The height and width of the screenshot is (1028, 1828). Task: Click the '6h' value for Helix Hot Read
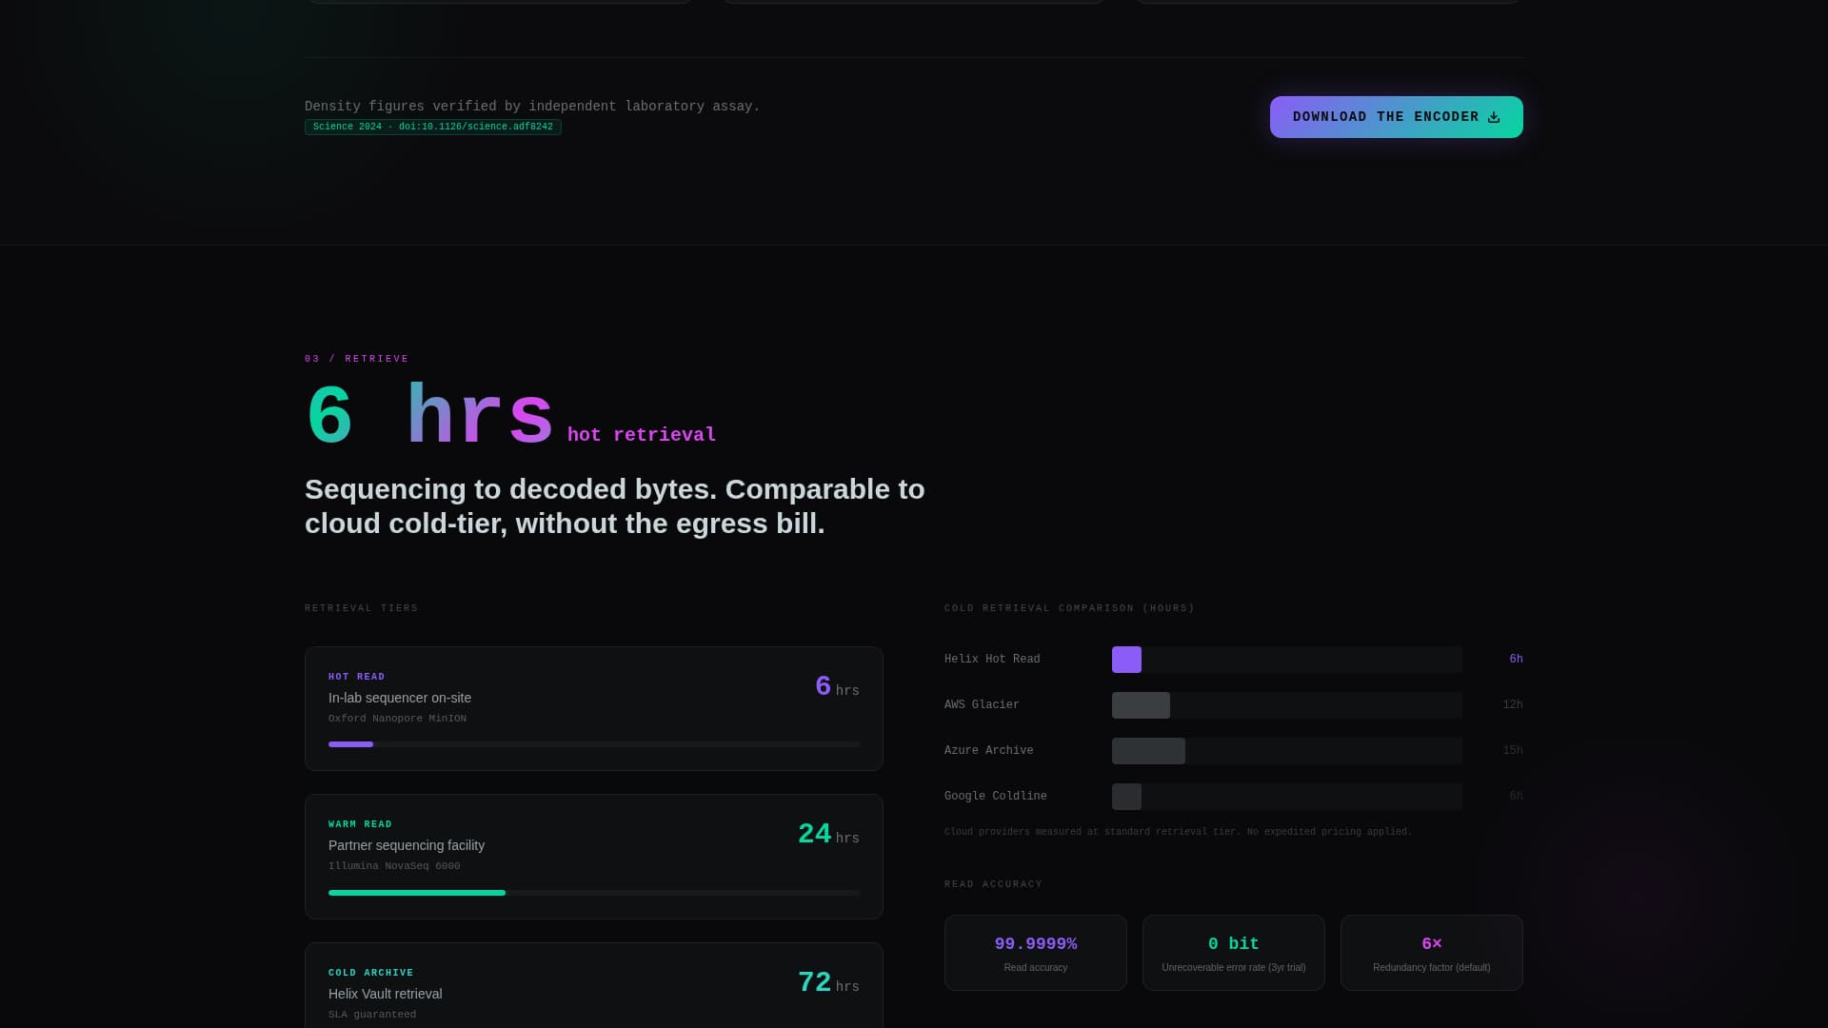click(1516, 659)
